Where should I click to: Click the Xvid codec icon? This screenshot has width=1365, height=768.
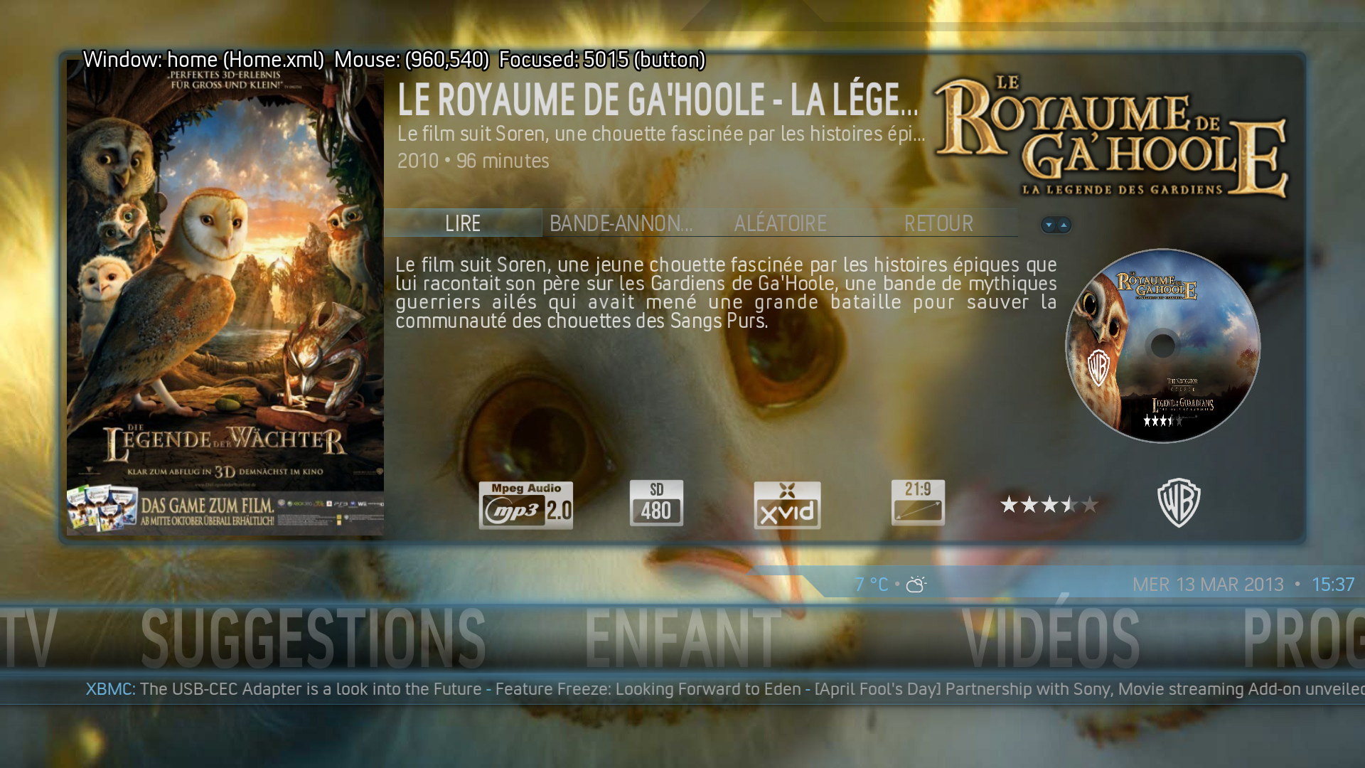[x=787, y=505]
